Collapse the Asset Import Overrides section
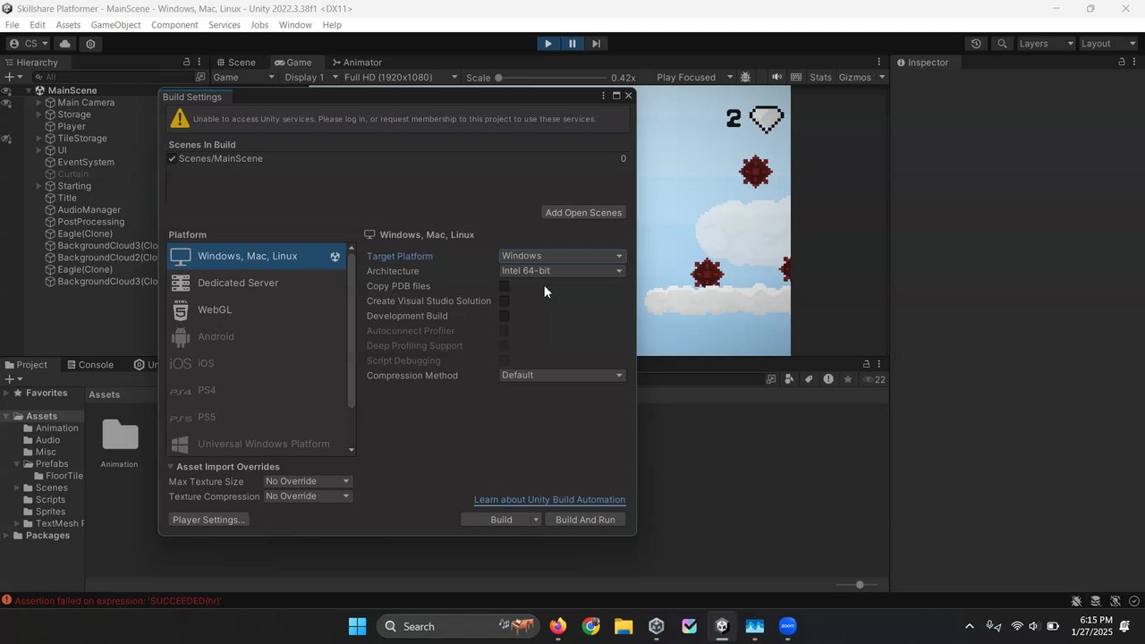The width and height of the screenshot is (1145, 644). coord(172,467)
